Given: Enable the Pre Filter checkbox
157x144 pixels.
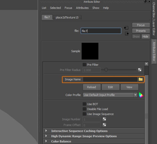Looking at the screenshot, I should tap(85, 65).
